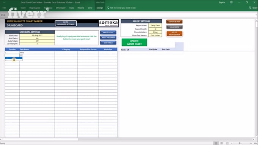Screen dimensions: 258x145
Task: Open the File menu tab
Action: [x=4, y=8]
